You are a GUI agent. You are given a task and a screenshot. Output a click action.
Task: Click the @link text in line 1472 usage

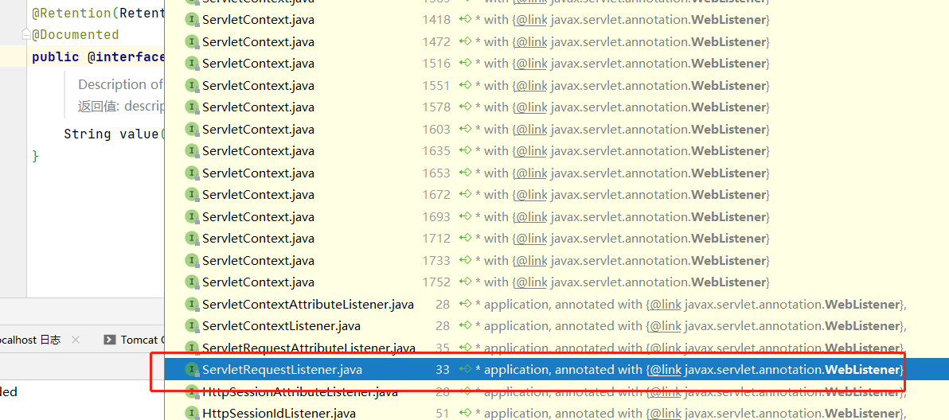531,41
